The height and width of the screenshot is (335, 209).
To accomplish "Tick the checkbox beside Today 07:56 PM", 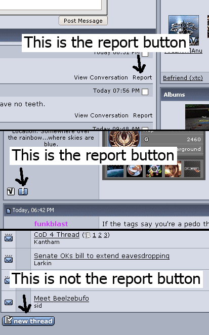I will (x=145, y=92).
